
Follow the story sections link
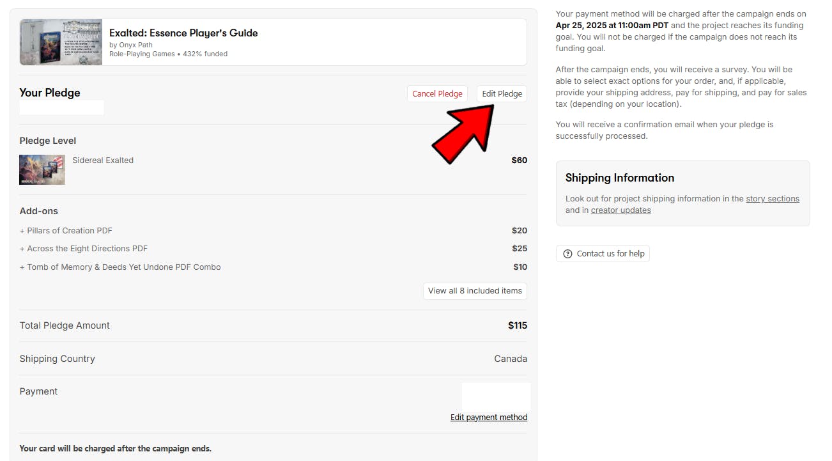click(x=773, y=199)
